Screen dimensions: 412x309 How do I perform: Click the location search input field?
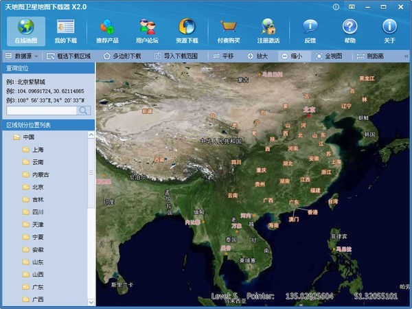click(40, 110)
